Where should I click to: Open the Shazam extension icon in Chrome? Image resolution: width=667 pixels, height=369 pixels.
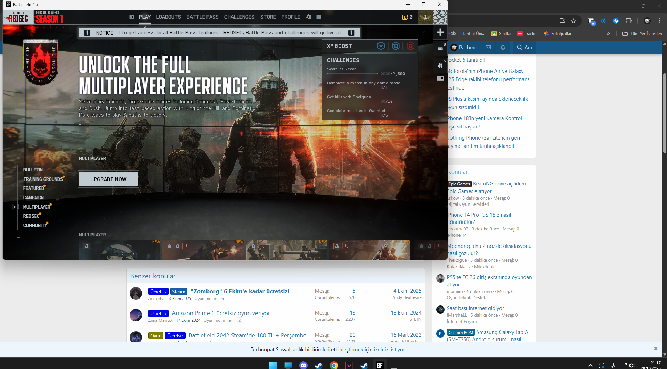(616, 21)
